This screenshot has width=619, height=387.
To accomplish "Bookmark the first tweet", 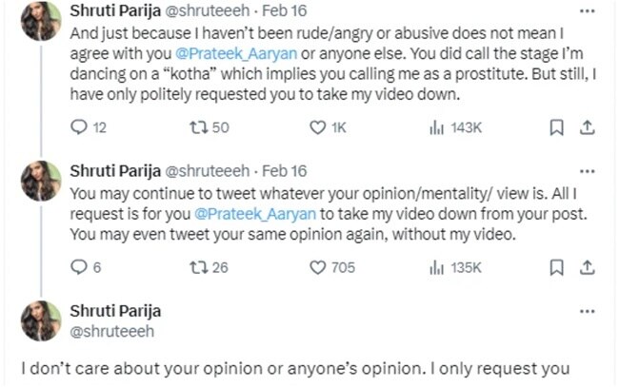I will pos(557,126).
